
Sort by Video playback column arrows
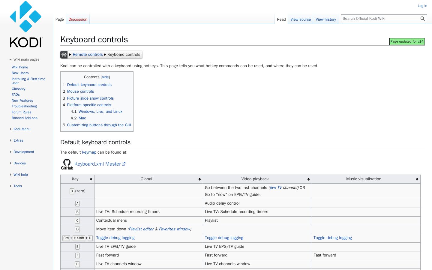click(x=308, y=179)
